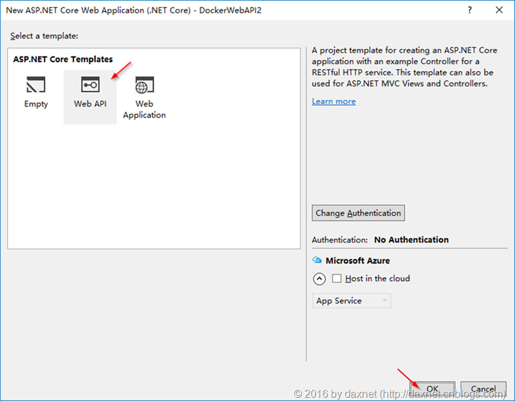Click the ASP.NET Core Templates heading

point(63,60)
